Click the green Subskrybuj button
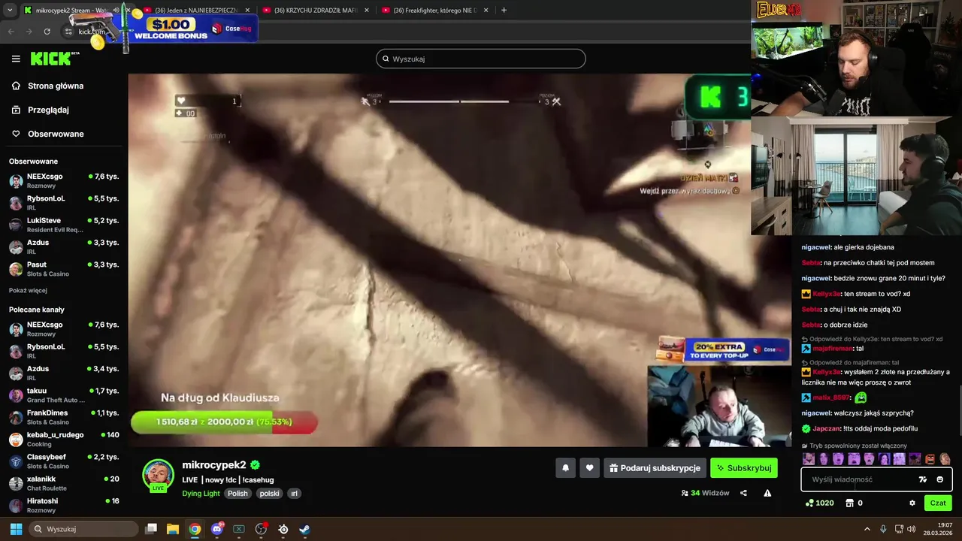Screen dimensions: 962x541 pos(744,468)
